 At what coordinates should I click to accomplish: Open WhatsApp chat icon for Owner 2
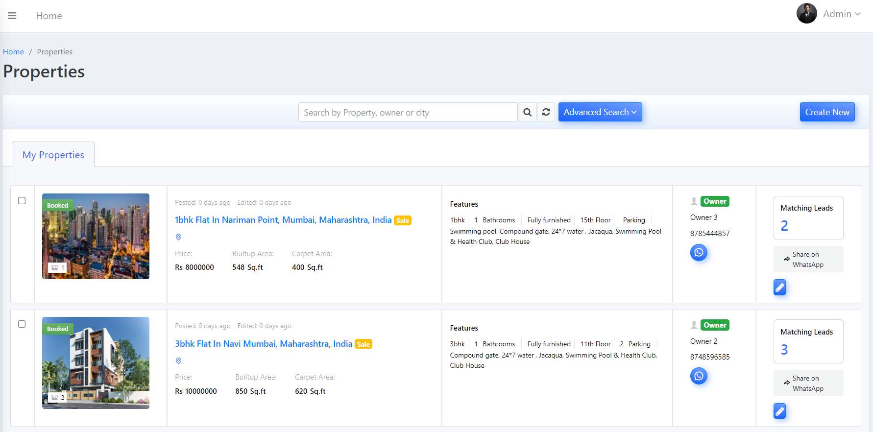699,376
